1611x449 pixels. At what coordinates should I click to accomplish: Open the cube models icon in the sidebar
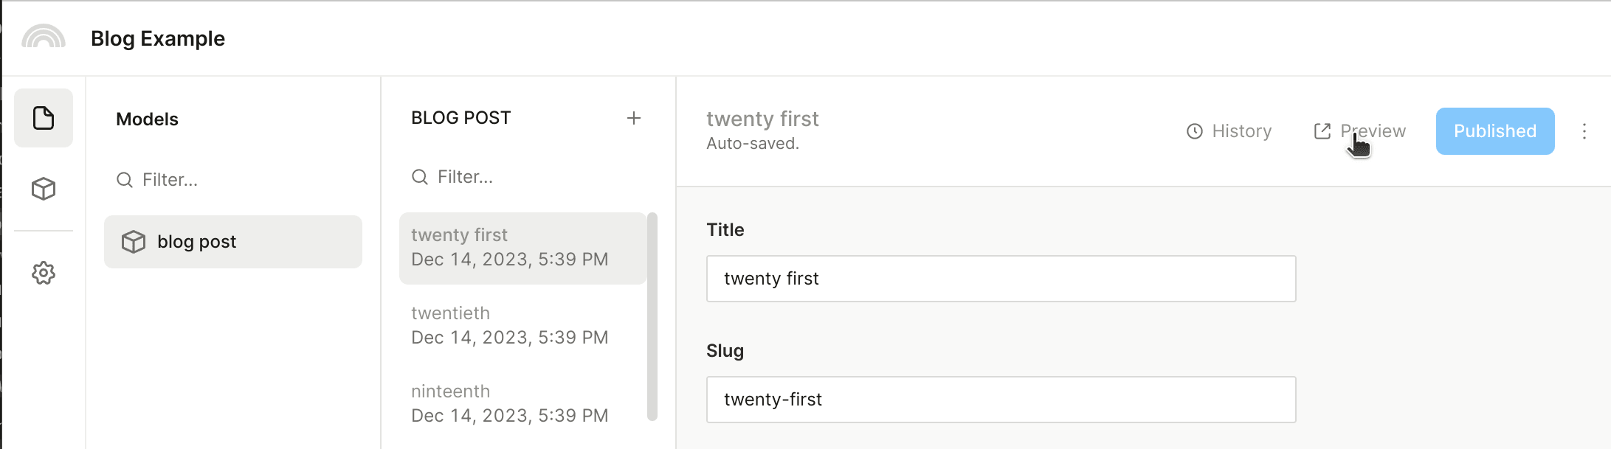tap(44, 189)
